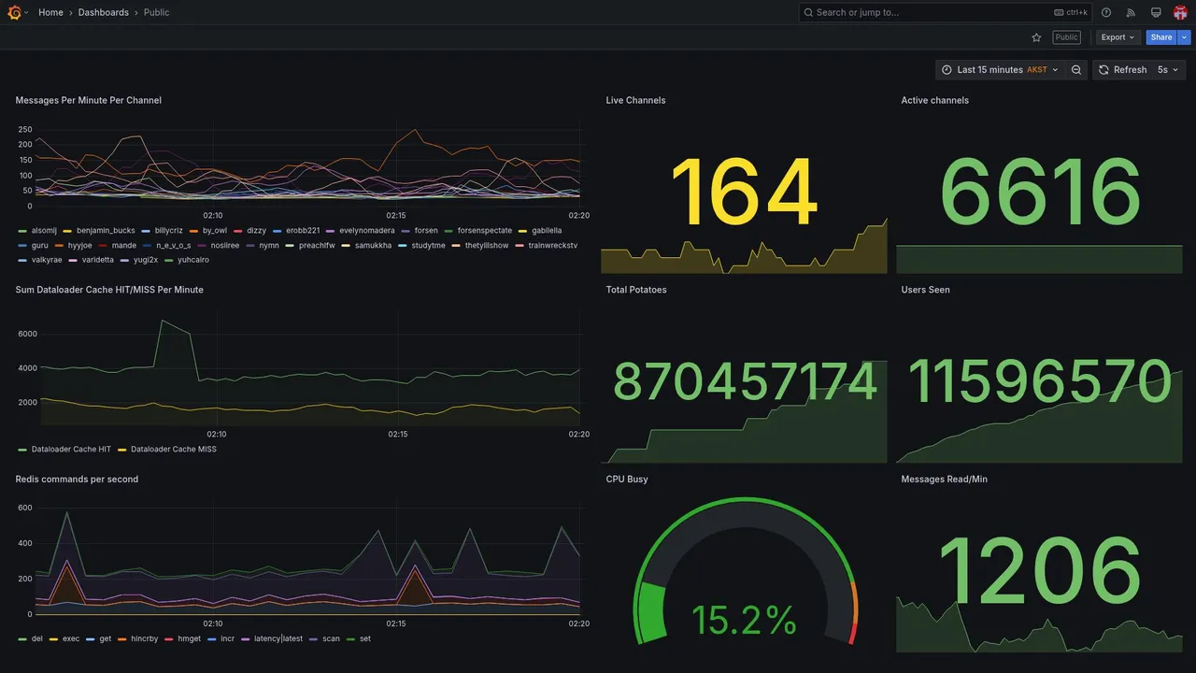Click the Refresh dashboard button
Viewport: 1196px width, 673px height.
[x=1122, y=70]
